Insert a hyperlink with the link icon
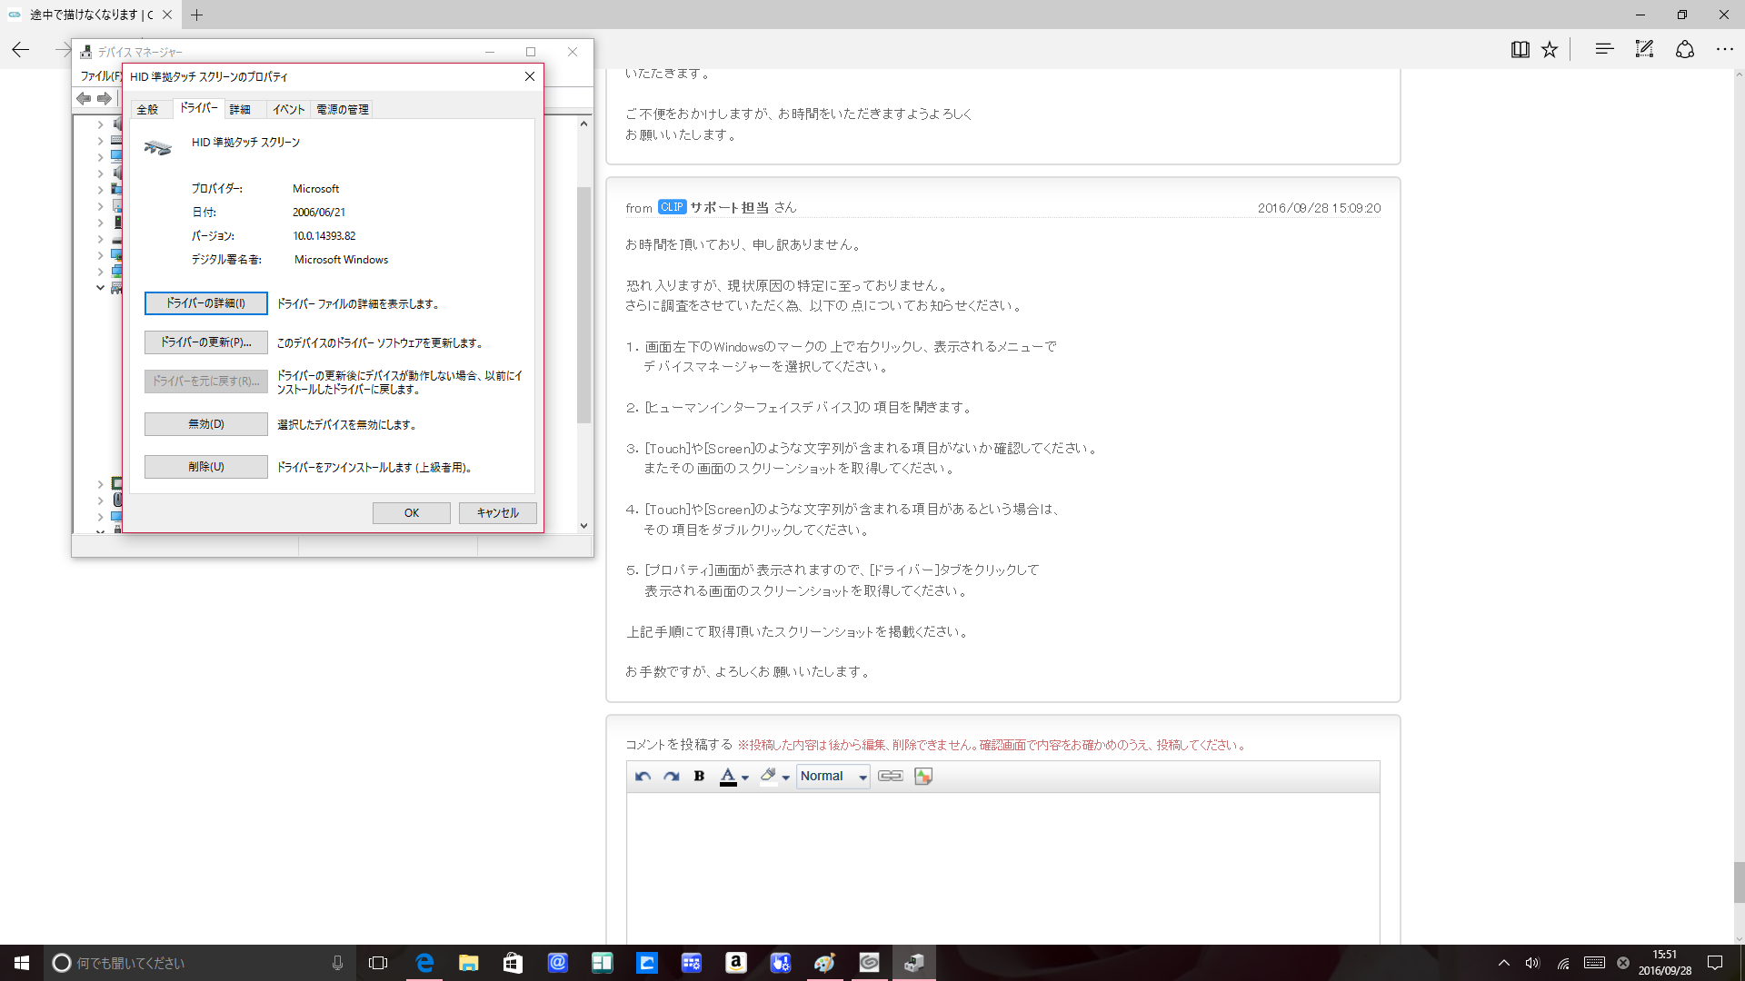 890,777
